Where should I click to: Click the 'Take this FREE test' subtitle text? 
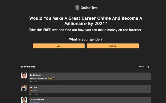click(x=86, y=30)
